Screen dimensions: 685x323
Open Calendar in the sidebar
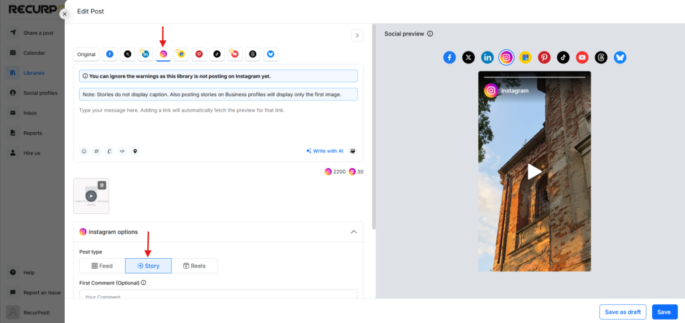pos(32,53)
